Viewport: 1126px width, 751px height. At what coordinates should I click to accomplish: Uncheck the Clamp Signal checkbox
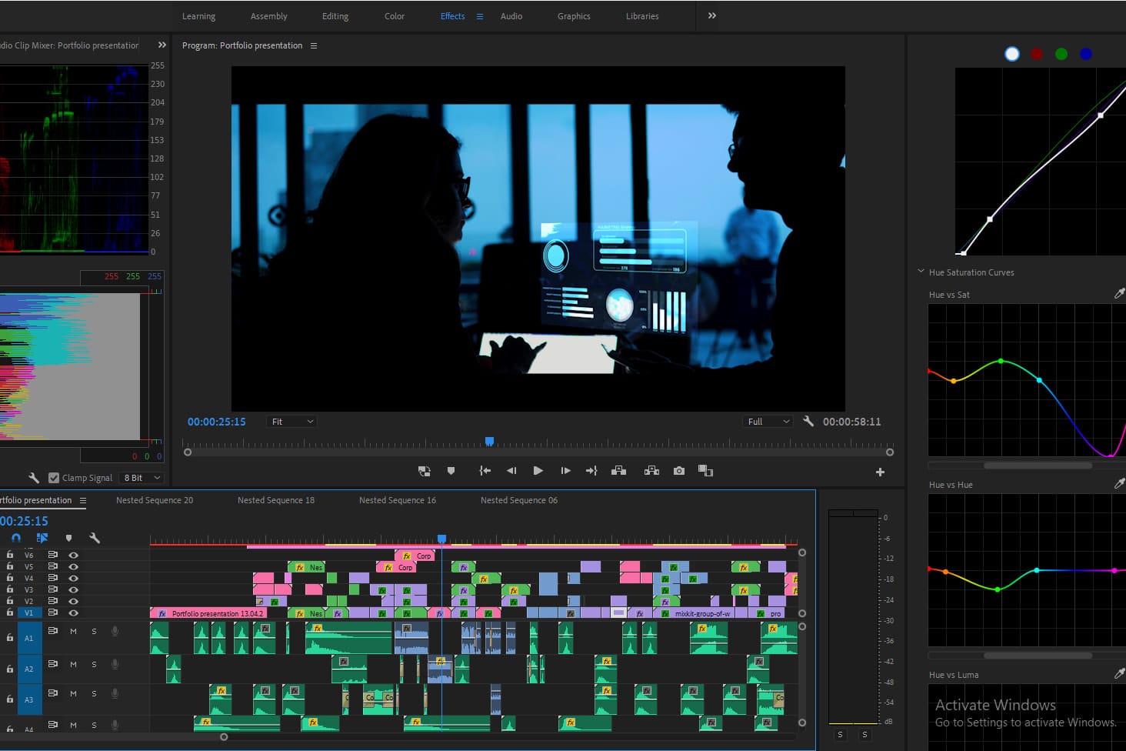54,478
